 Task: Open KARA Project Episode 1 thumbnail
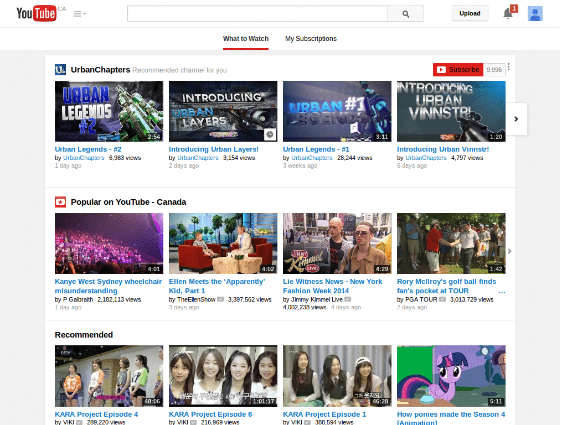pyautogui.click(x=337, y=376)
